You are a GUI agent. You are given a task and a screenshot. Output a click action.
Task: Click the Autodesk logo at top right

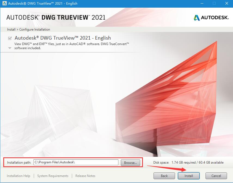click(211, 17)
